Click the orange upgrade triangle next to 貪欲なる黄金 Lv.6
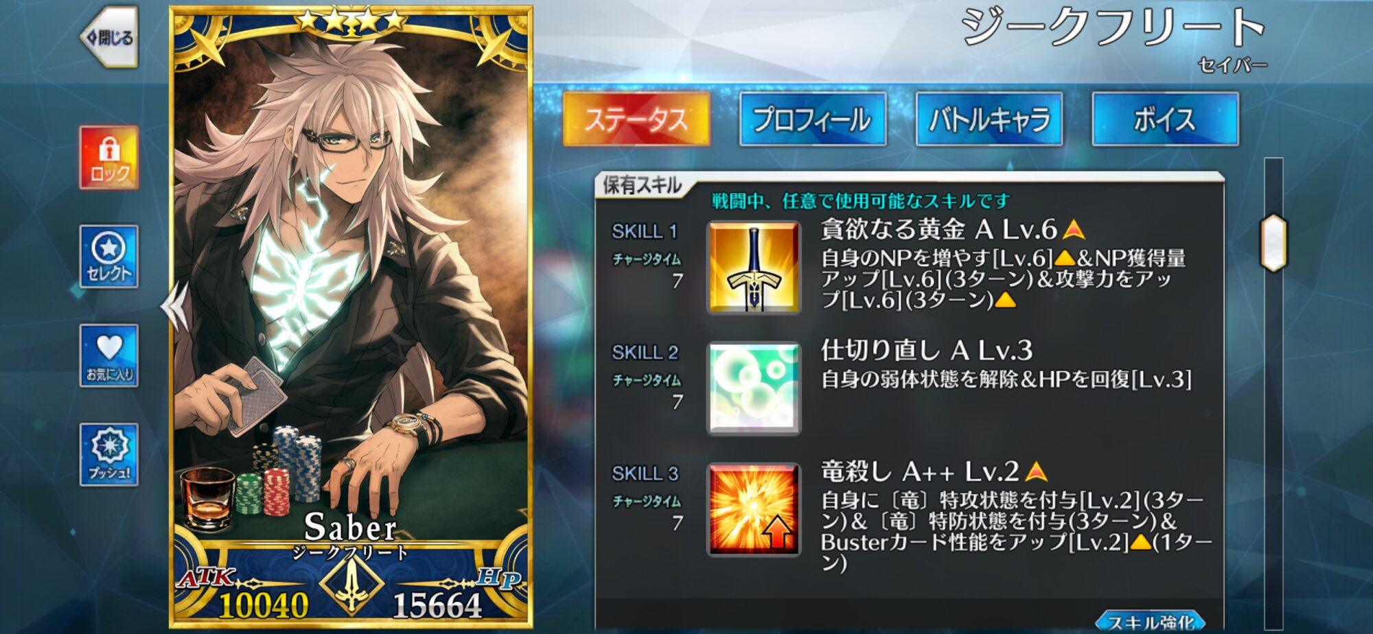 (x=1074, y=228)
